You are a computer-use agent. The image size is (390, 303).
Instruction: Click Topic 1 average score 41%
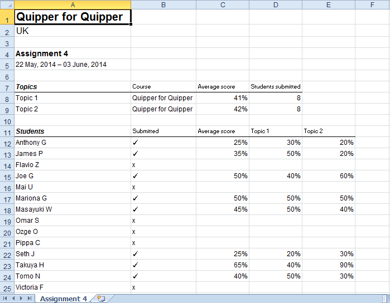[x=223, y=98]
